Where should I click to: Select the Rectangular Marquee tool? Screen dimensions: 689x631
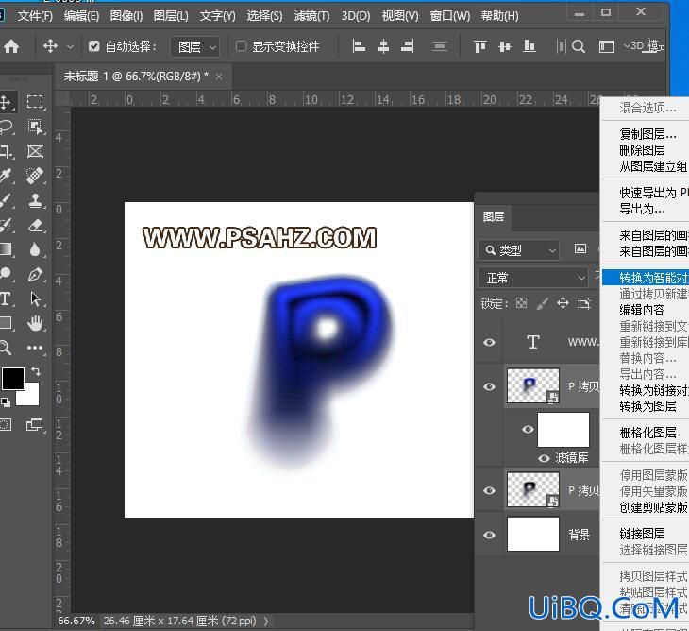click(x=35, y=102)
